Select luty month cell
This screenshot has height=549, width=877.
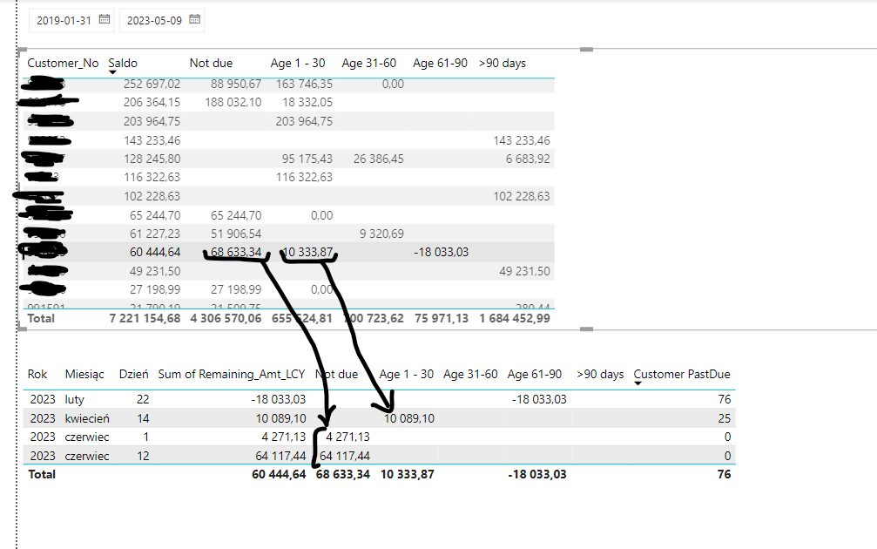74,400
